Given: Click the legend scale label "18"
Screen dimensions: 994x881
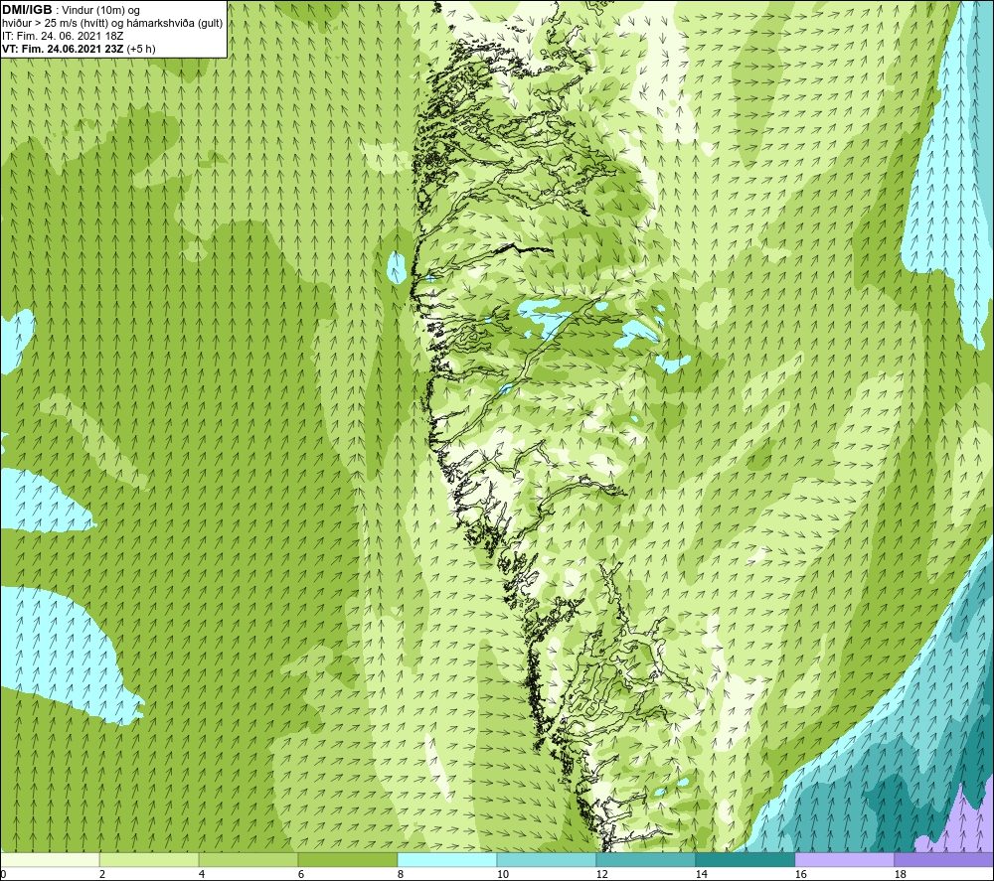Looking at the screenshot, I should coord(900,875).
